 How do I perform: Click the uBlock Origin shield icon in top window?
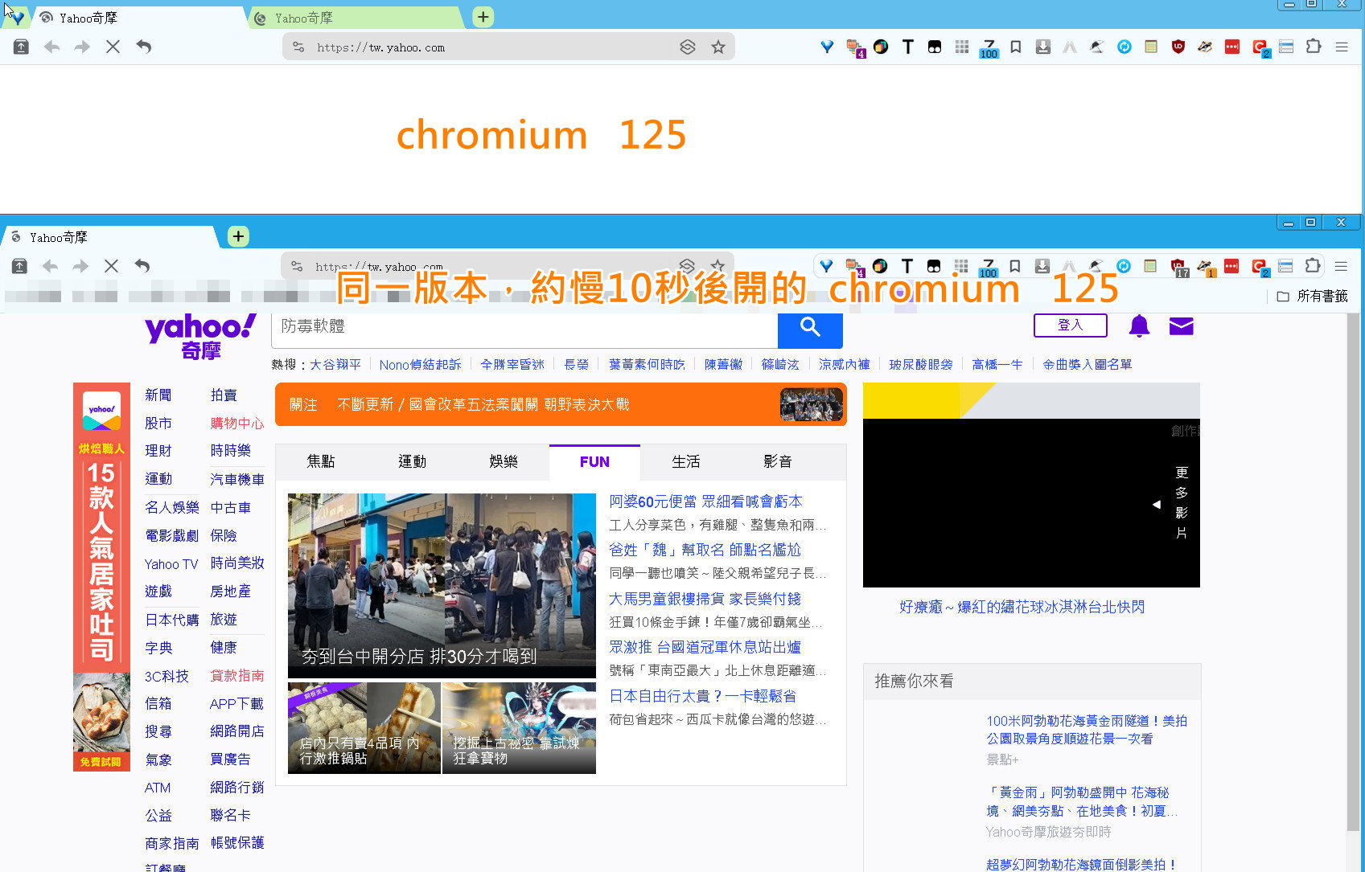coord(1178,47)
